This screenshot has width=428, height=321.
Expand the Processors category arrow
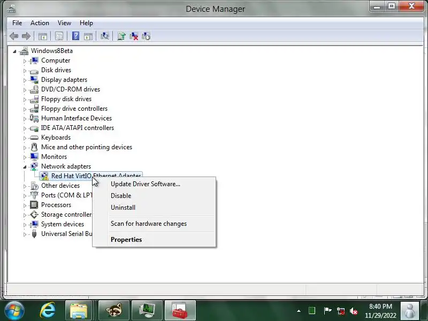25,205
